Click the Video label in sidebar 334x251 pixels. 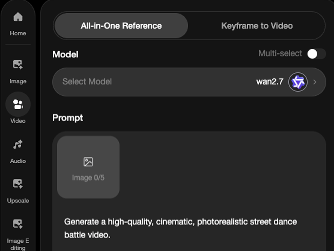(x=18, y=121)
